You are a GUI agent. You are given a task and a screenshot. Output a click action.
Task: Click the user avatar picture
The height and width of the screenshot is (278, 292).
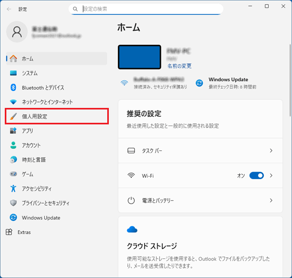point(17,32)
